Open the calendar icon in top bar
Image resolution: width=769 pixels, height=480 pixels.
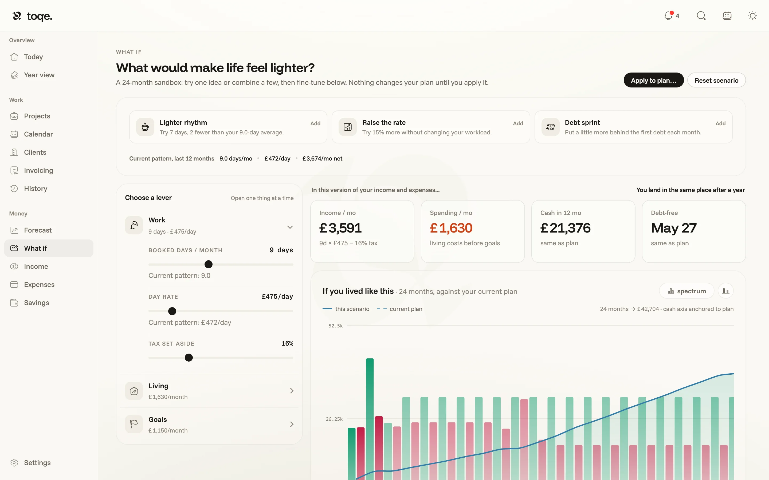[x=727, y=15]
